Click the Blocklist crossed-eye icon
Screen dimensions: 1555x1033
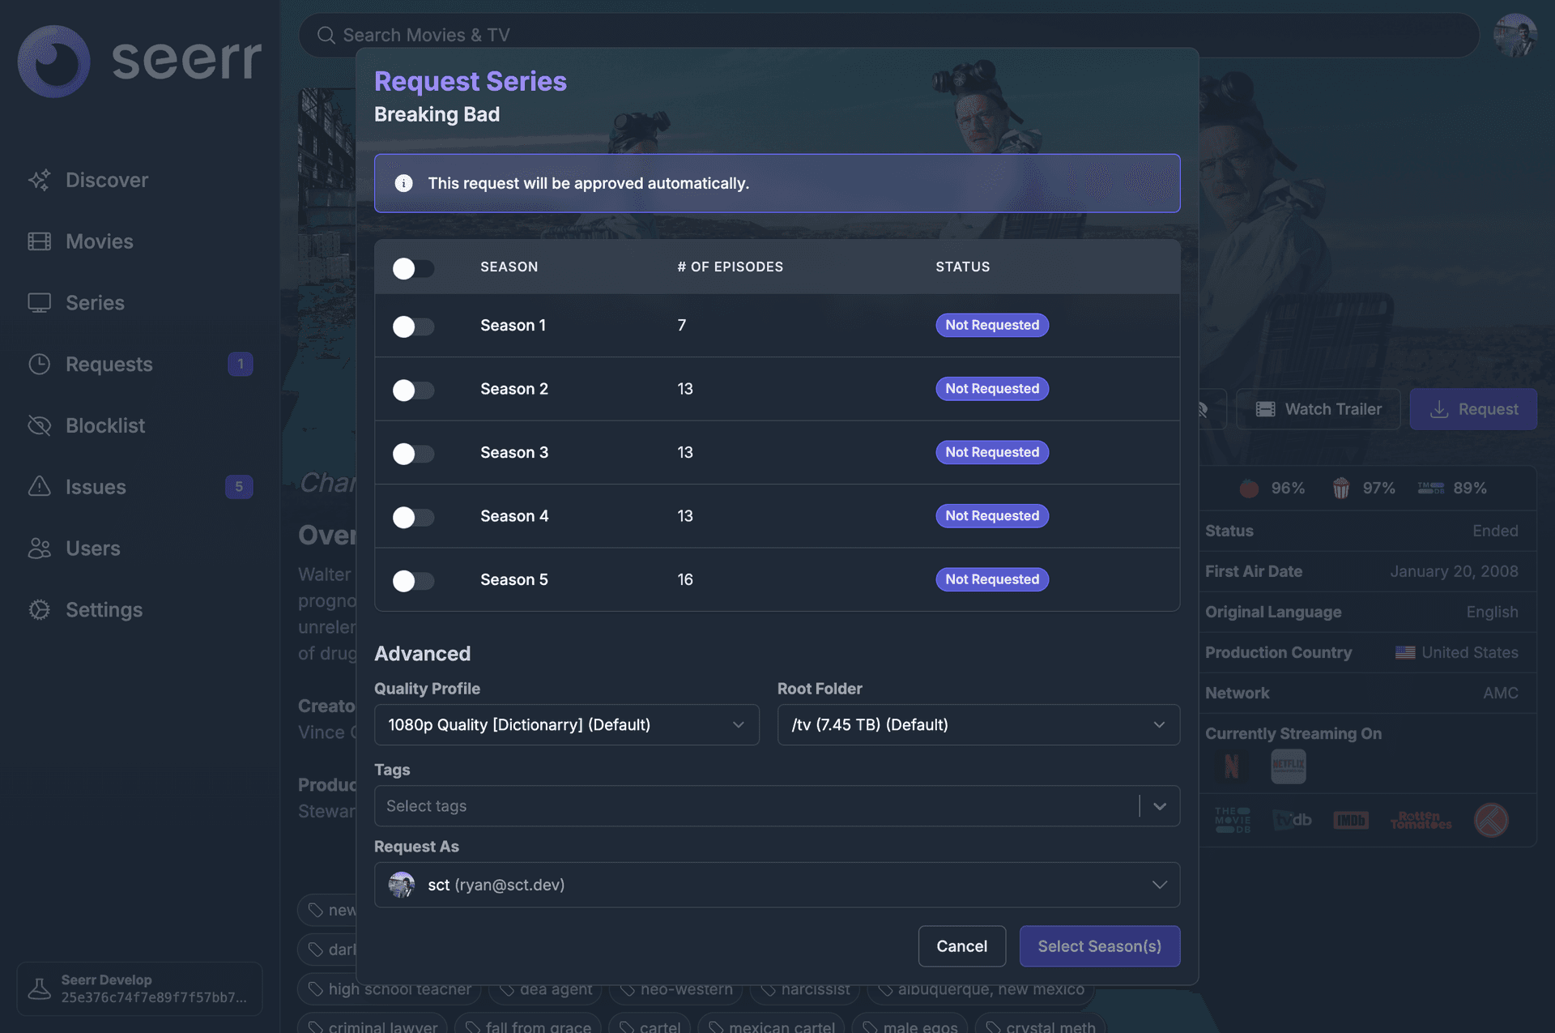(x=39, y=425)
